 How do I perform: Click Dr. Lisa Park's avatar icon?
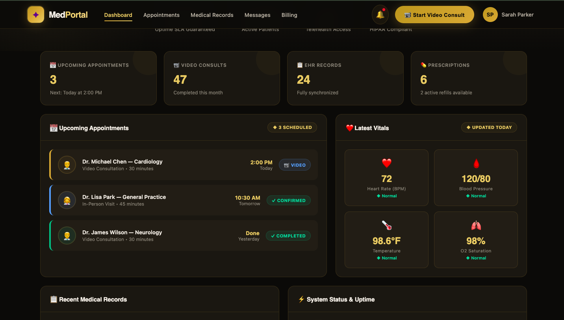67,200
